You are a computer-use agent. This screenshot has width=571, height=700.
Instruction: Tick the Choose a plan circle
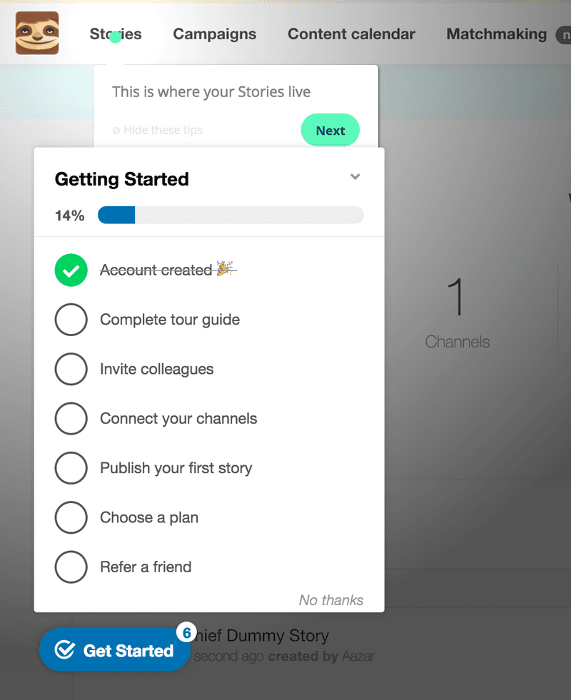point(71,517)
